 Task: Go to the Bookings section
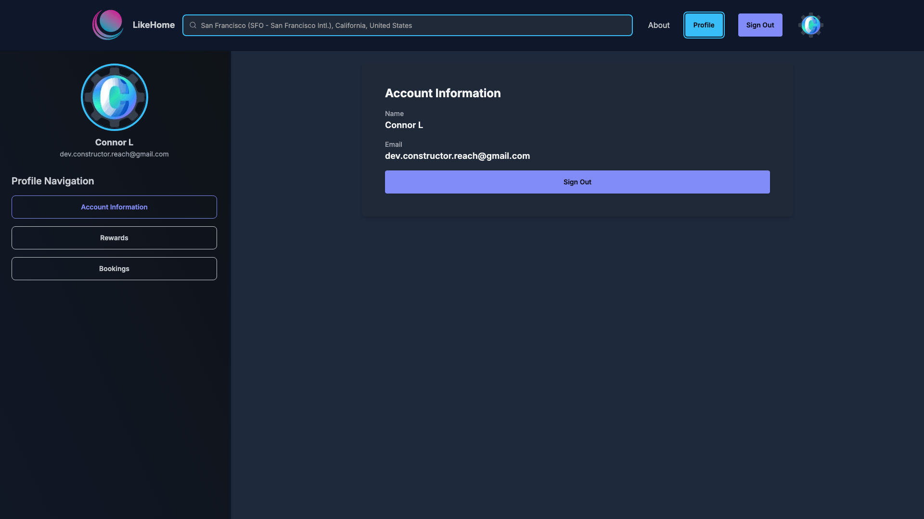coord(114,269)
